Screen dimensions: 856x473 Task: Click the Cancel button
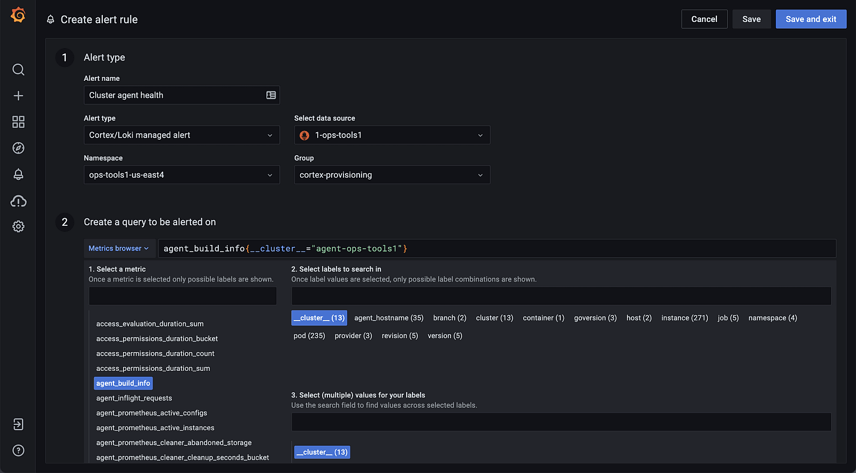pos(704,19)
